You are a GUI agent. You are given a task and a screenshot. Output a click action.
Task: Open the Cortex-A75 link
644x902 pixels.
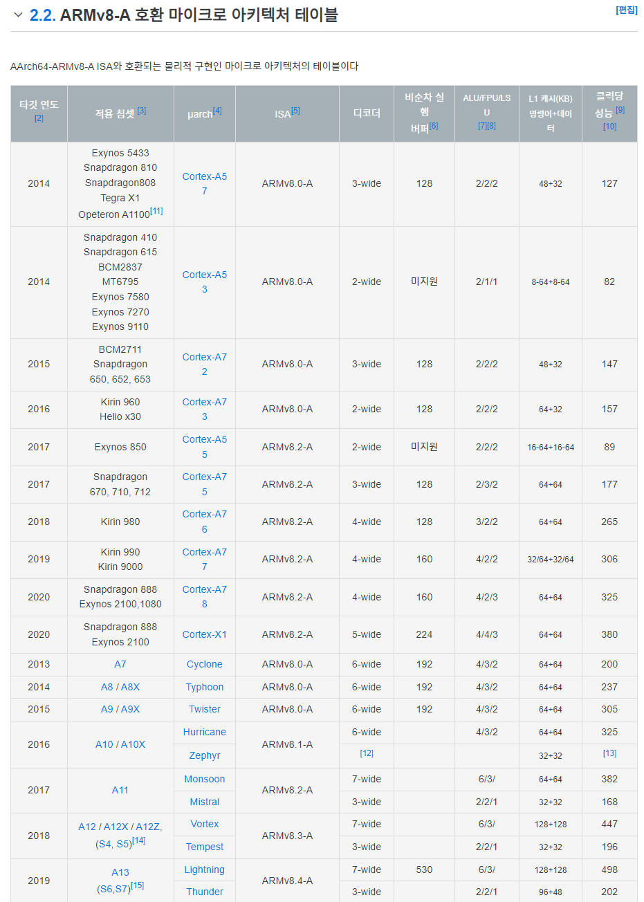coord(205,484)
